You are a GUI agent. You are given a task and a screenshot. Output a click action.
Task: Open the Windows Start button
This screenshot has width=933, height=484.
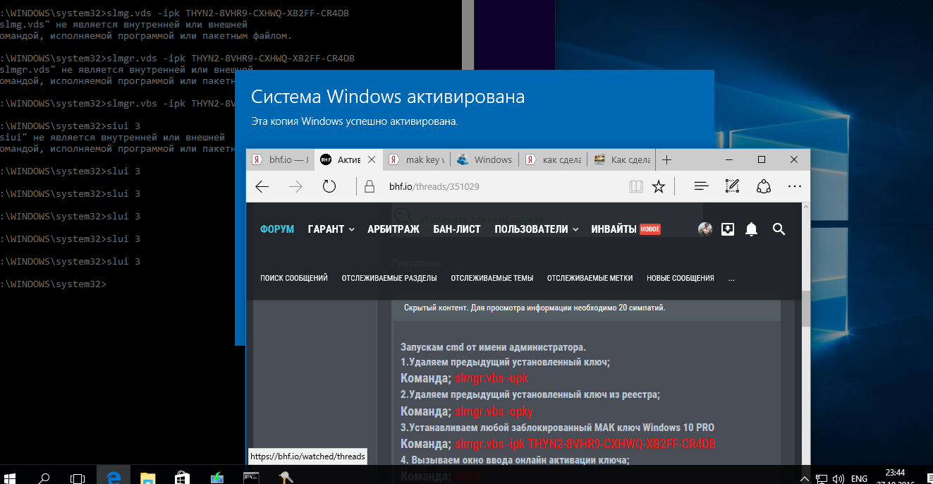(x=10, y=478)
